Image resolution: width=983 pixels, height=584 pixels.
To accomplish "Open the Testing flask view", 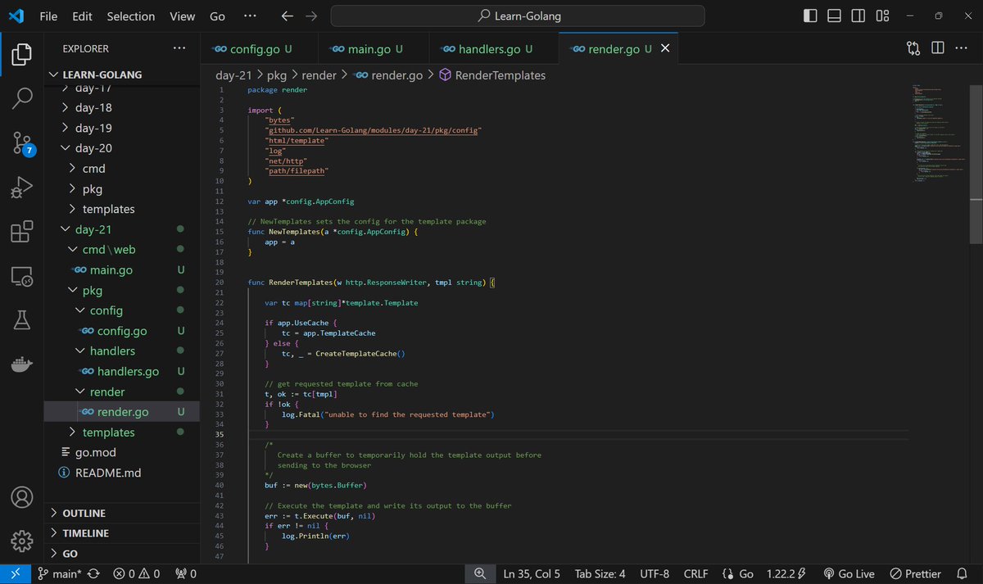I will (x=22, y=321).
